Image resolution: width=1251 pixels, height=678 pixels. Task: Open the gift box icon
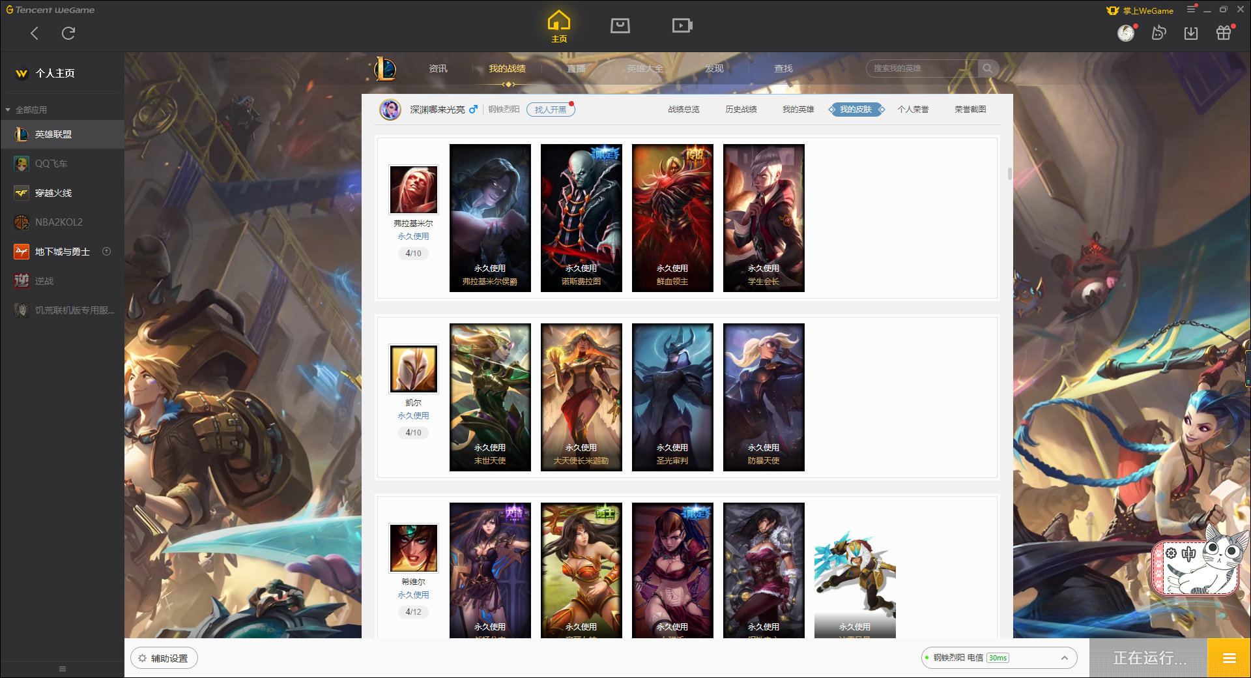(1224, 33)
